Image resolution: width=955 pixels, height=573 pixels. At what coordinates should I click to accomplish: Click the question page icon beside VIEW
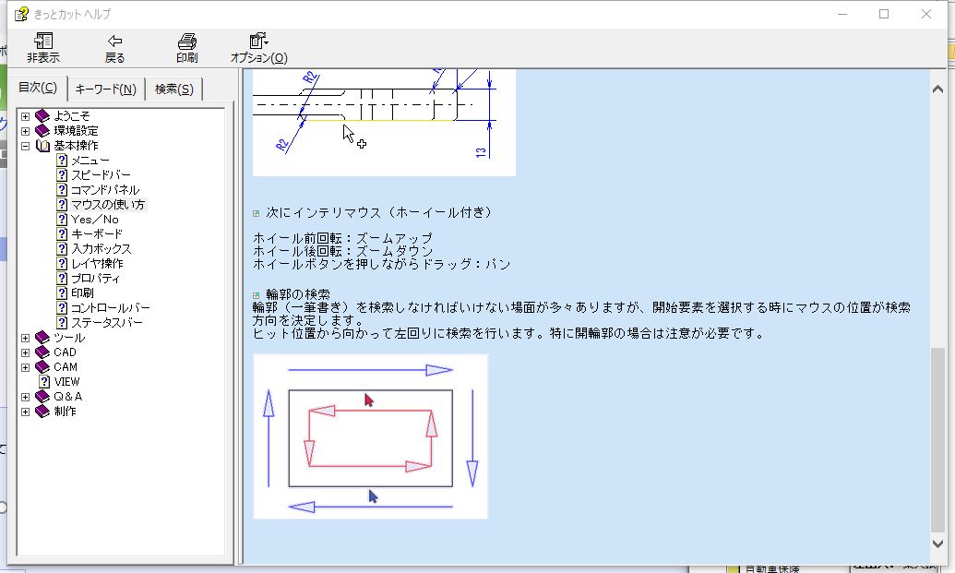point(44,382)
